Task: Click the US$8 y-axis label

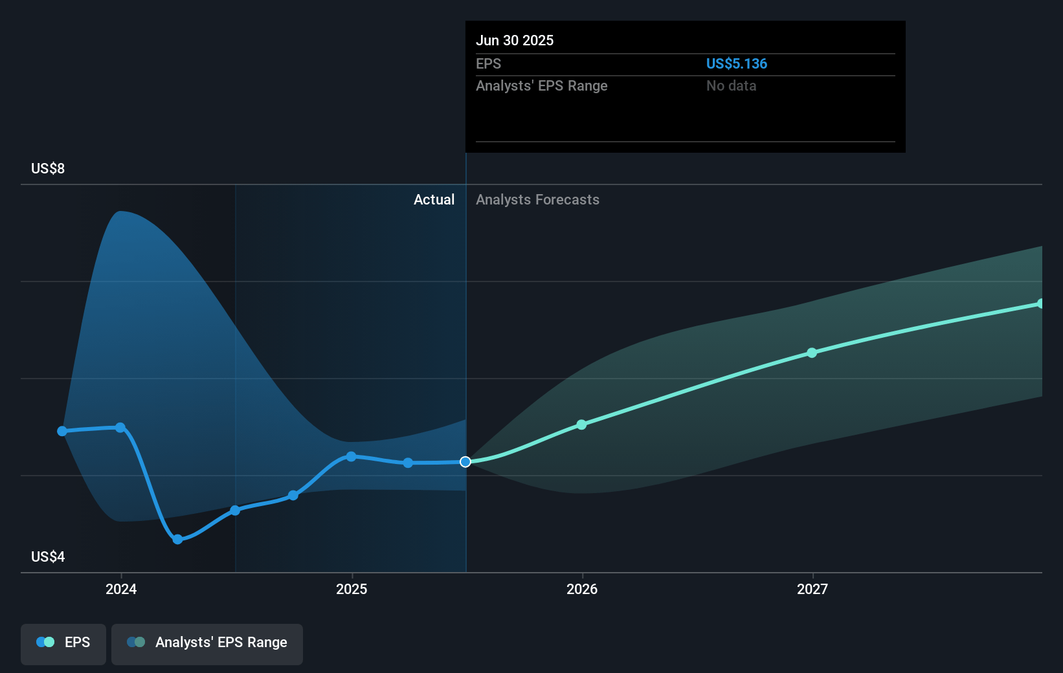Action: tap(48, 169)
